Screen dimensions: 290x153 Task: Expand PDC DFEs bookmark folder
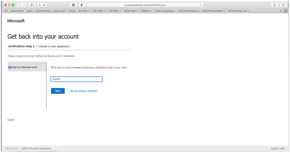(99, 11)
